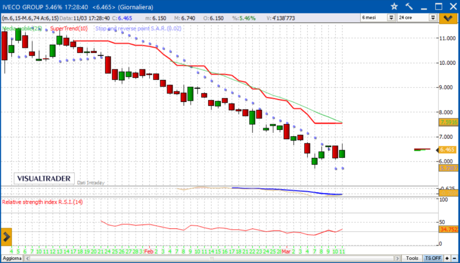Screen dimensions: 460x263
Task: Click the plus zoom-in button
Action: 447,259
